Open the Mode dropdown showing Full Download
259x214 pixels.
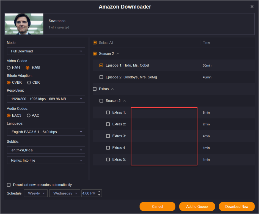46,51
